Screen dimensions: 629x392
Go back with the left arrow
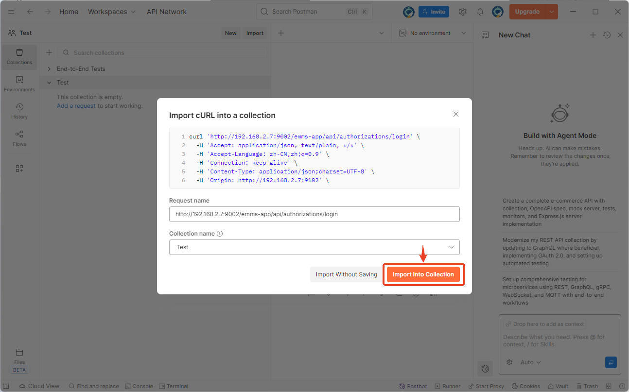click(x=30, y=12)
